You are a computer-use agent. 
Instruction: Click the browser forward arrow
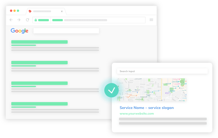pos(19,20)
